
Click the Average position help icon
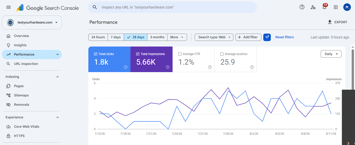click(x=252, y=67)
